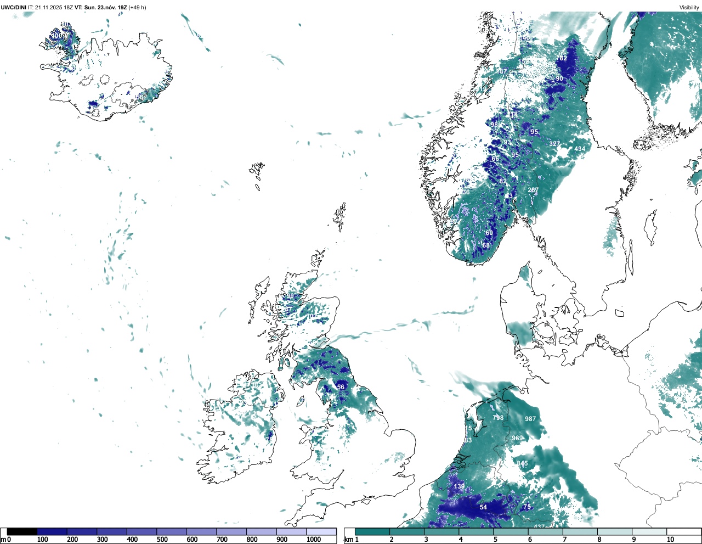
Task: Select the darkest blue 100–200 m legend swatch
Action: 52,531
